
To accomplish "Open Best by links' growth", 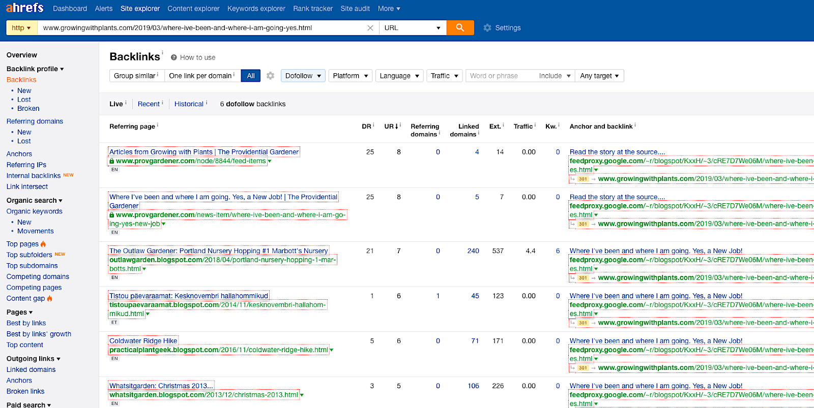I will click(x=39, y=334).
